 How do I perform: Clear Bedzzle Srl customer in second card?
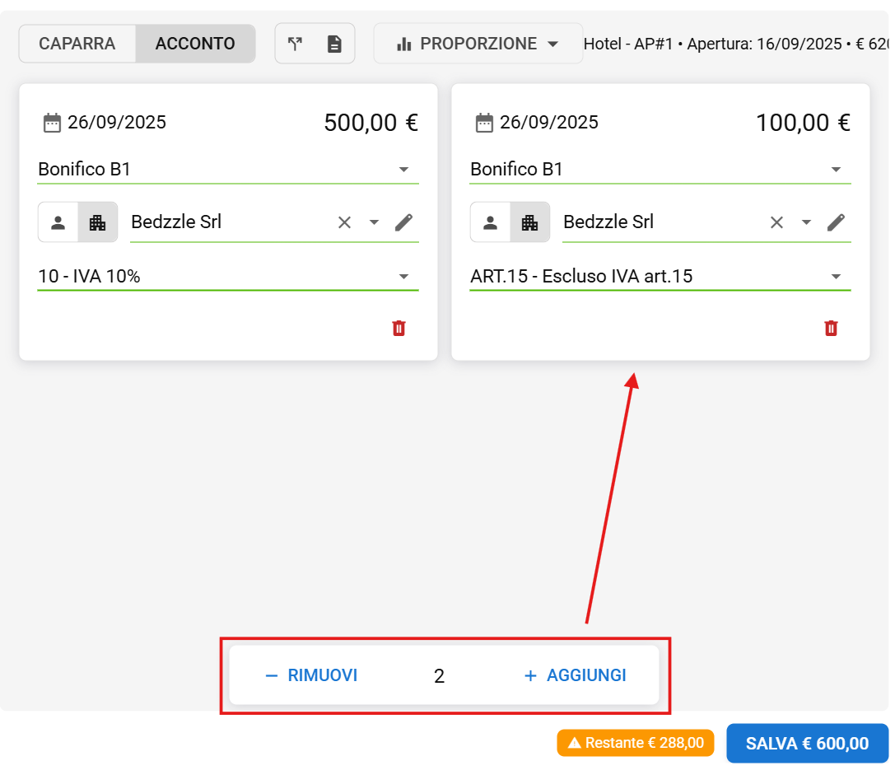point(776,222)
